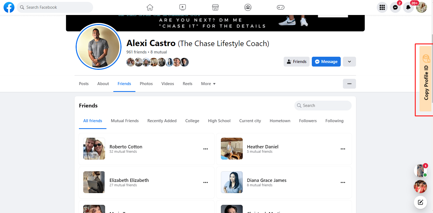Open Diana Grace James's profile link
The height and width of the screenshot is (213, 433).
(267, 180)
